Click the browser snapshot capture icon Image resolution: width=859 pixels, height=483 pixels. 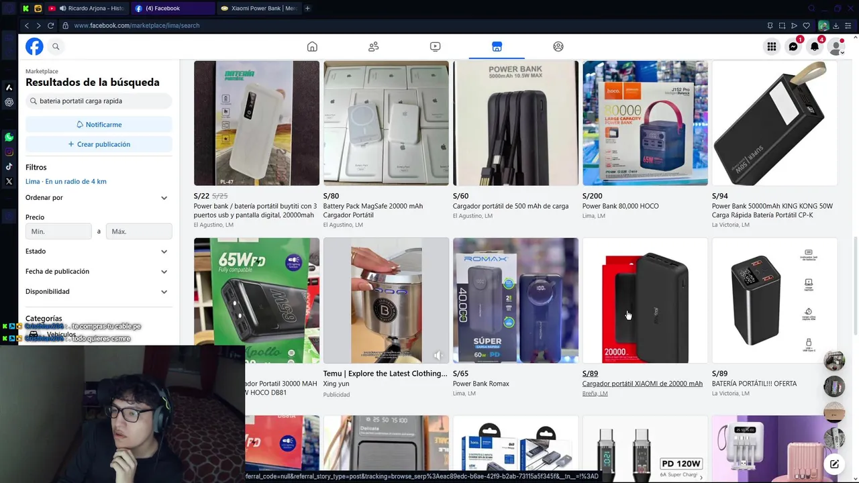point(782,25)
